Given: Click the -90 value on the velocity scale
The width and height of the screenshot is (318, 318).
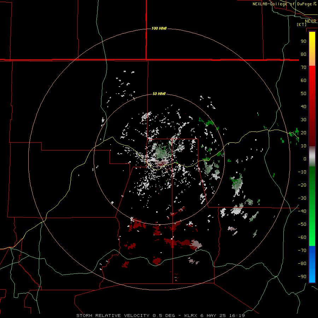Looking at the screenshot, I should [x=302, y=277].
